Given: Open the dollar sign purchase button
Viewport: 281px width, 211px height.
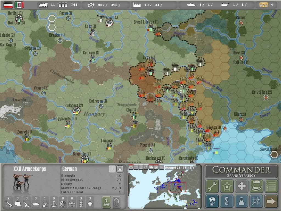Looking at the screenshot, I should point(227,201).
